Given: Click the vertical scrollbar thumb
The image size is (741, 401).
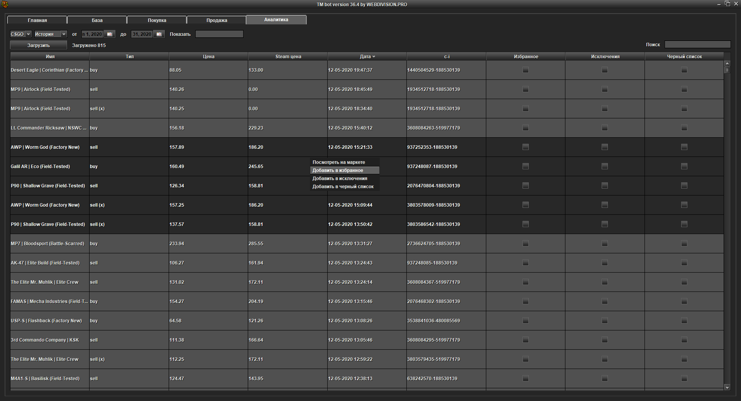Looking at the screenshot, I should coord(727,70).
